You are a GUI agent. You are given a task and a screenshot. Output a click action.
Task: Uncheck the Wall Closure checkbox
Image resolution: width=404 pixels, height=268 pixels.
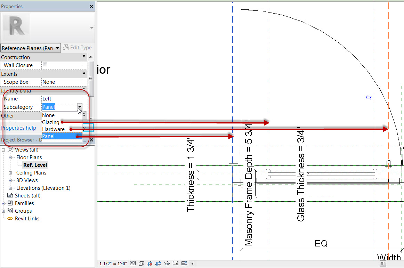(x=45, y=65)
